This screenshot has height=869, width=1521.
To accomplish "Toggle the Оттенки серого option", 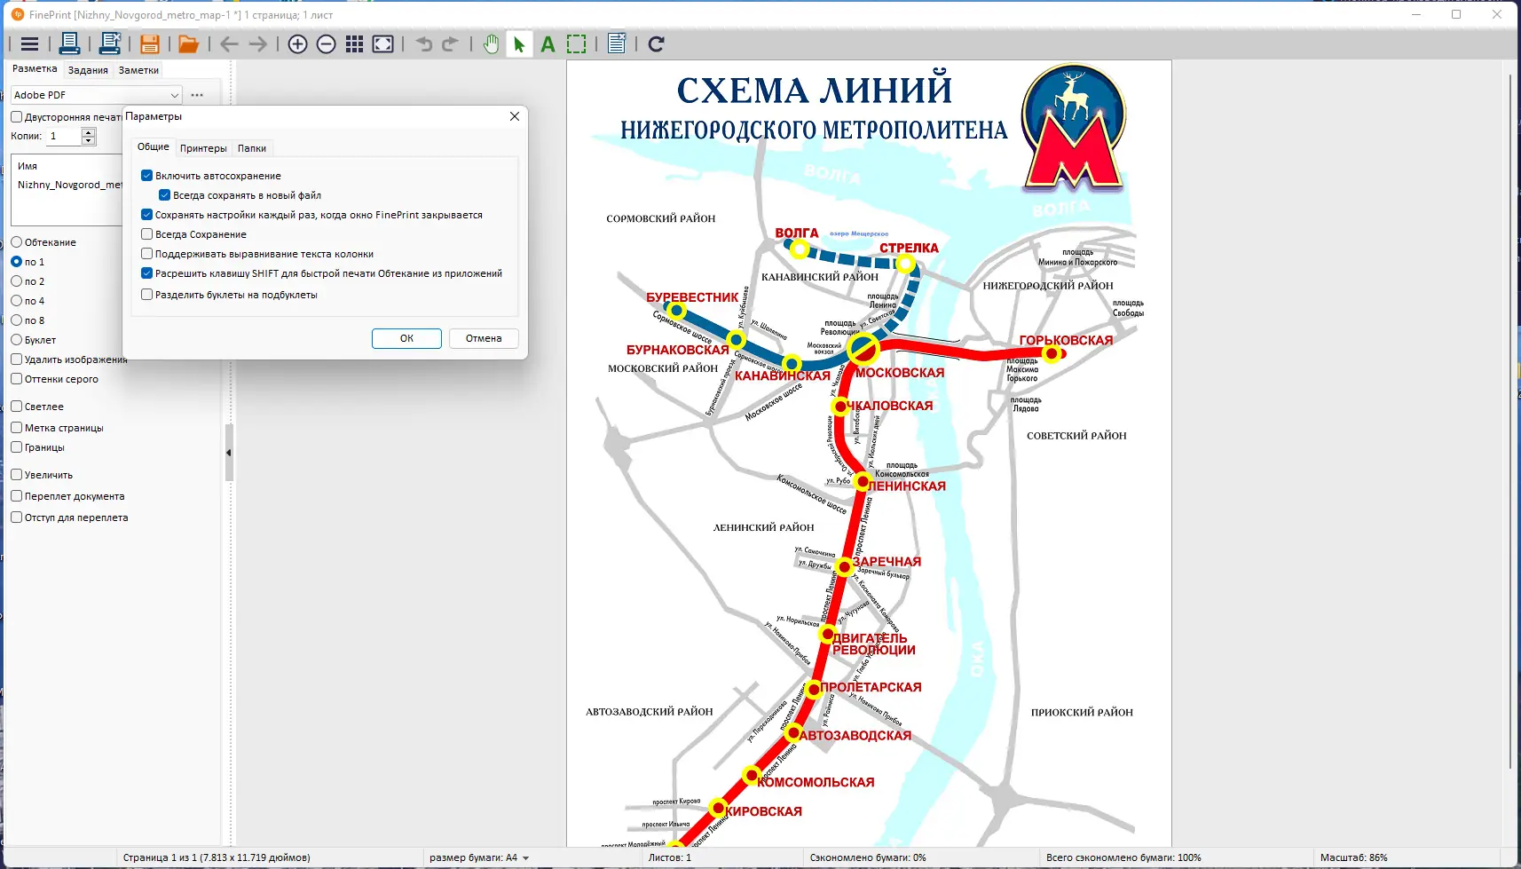I will 16,378.
